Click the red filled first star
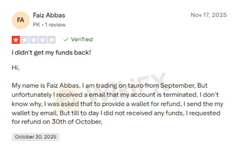This screenshot has height=147, width=233. click(16, 40)
